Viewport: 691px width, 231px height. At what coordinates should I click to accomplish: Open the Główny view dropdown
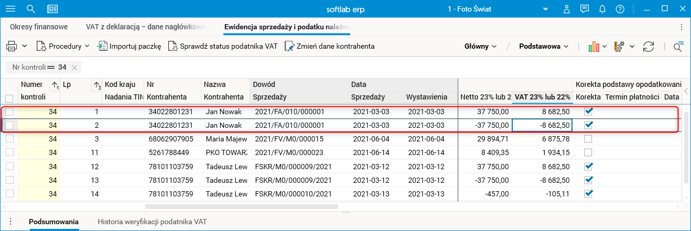[480, 46]
